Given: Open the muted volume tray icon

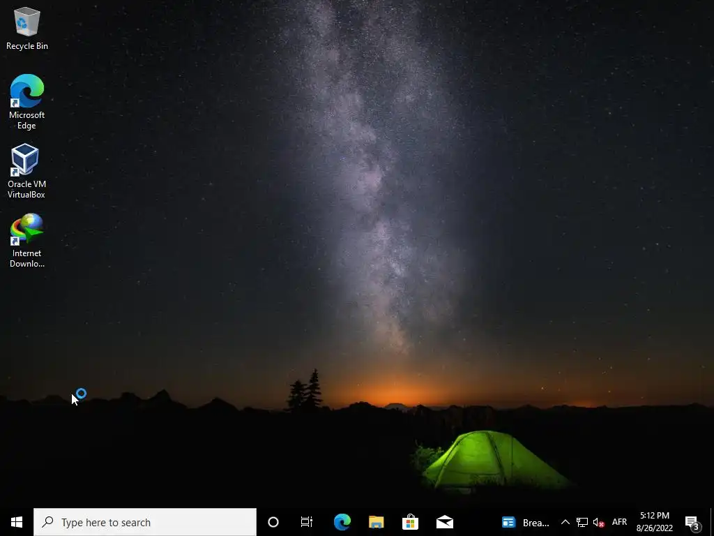Looking at the screenshot, I should (x=598, y=522).
